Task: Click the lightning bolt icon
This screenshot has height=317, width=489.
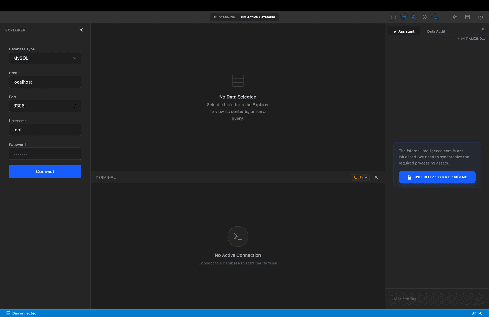Action: (455, 17)
